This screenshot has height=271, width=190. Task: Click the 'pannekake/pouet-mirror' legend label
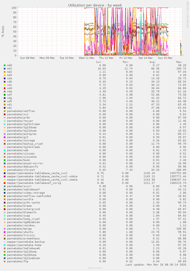click(25, 163)
